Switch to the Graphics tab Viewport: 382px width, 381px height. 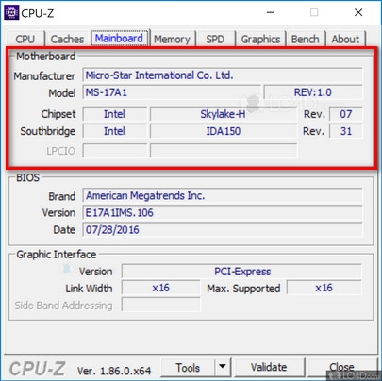pos(260,40)
